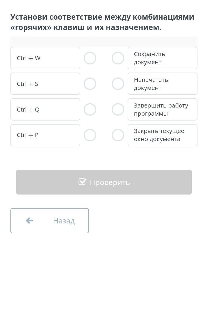Select the radio circle next to Ctrl + P
This screenshot has width=205, height=311.
pyautogui.click(x=90, y=135)
